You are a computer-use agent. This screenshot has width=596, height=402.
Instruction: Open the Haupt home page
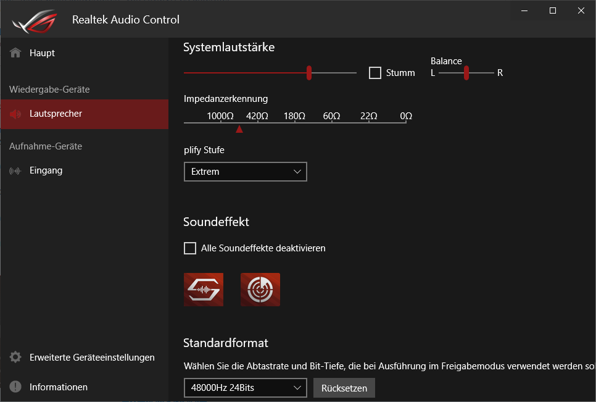click(85, 53)
